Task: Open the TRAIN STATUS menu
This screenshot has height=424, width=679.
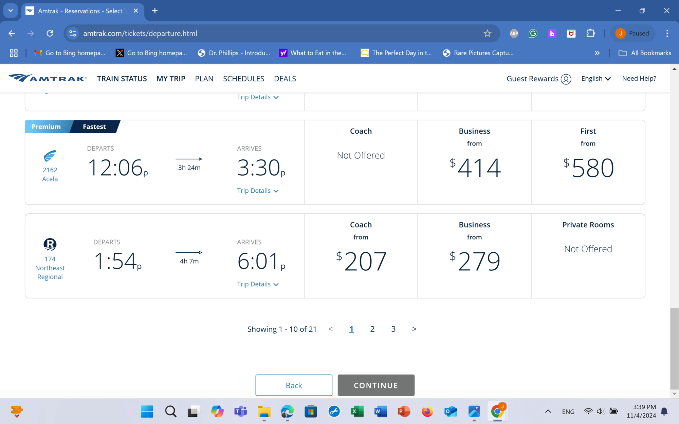Action: (122, 79)
